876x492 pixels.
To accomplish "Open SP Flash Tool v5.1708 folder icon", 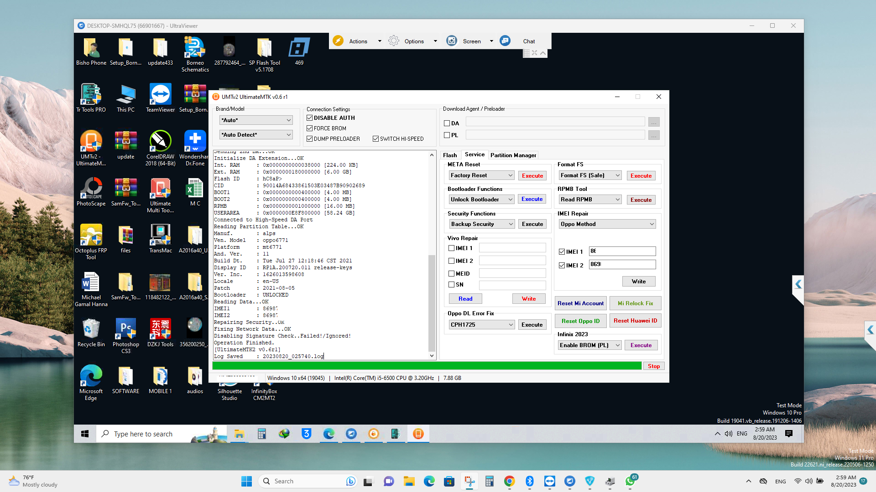I will click(264, 55).
